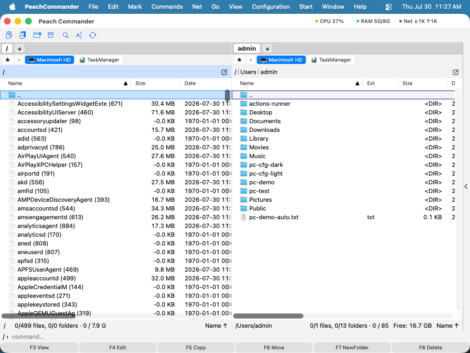
Task: Click 'Users' in the right path breadcrumb
Action: coord(248,72)
